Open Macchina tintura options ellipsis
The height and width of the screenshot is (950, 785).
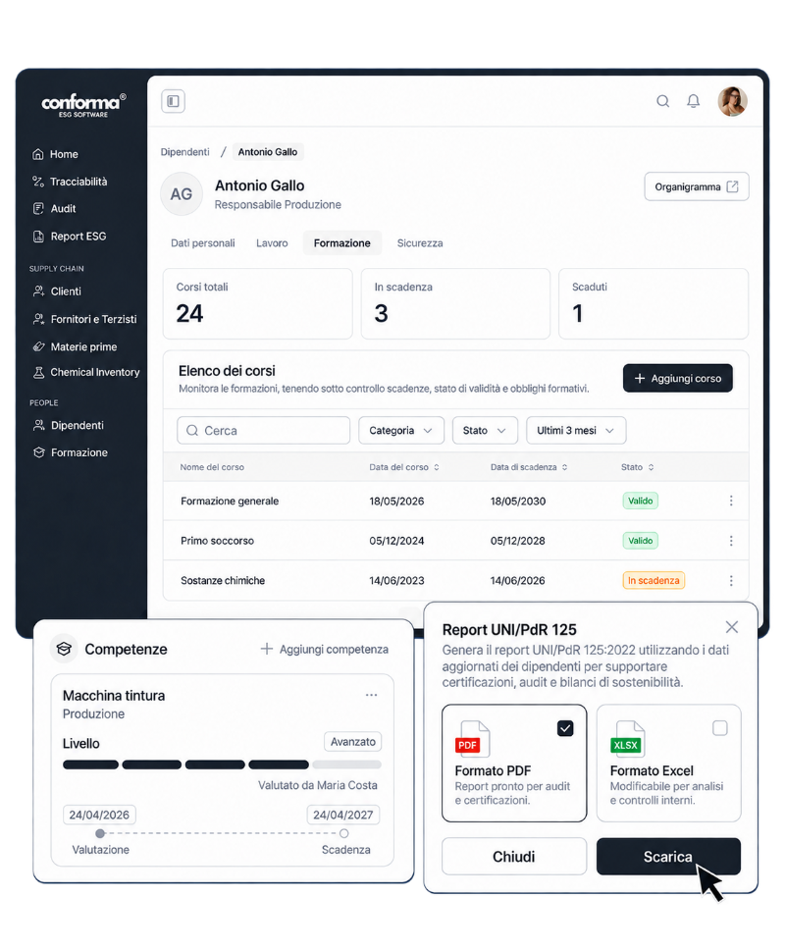click(x=371, y=695)
